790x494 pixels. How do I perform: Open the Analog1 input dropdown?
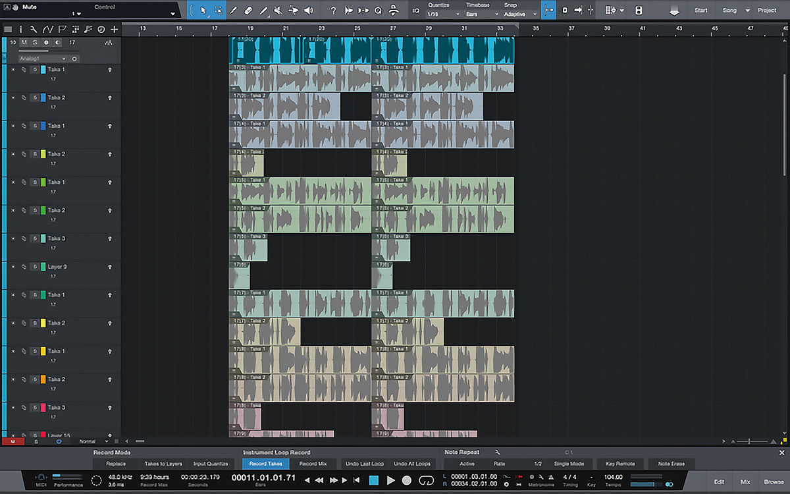tap(43, 59)
